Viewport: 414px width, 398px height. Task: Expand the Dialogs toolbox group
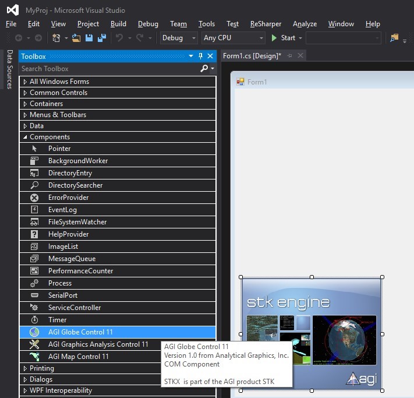(x=25, y=379)
